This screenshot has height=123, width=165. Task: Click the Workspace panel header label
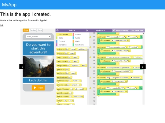101,30
